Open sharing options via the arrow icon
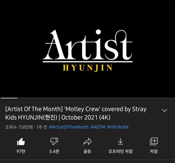Viewport: 175px width, 163px height. [x=87, y=142]
